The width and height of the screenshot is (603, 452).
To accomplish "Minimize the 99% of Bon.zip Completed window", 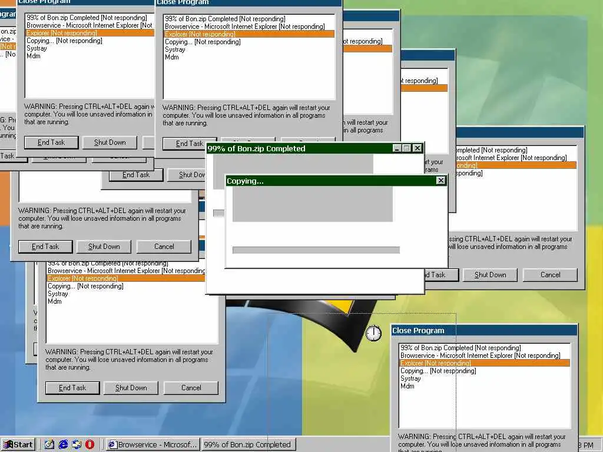I will tap(397, 148).
